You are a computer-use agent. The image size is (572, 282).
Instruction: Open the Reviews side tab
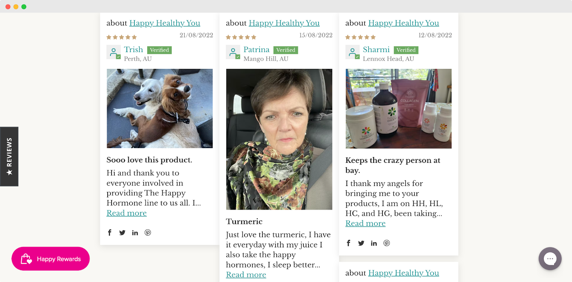tap(9, 156)
